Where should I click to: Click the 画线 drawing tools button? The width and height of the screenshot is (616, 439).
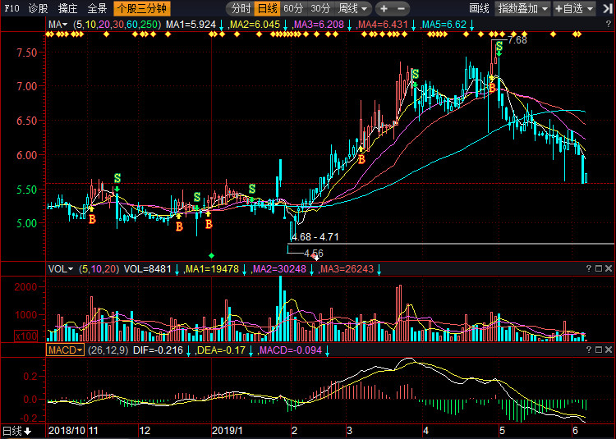pos(479,9)
